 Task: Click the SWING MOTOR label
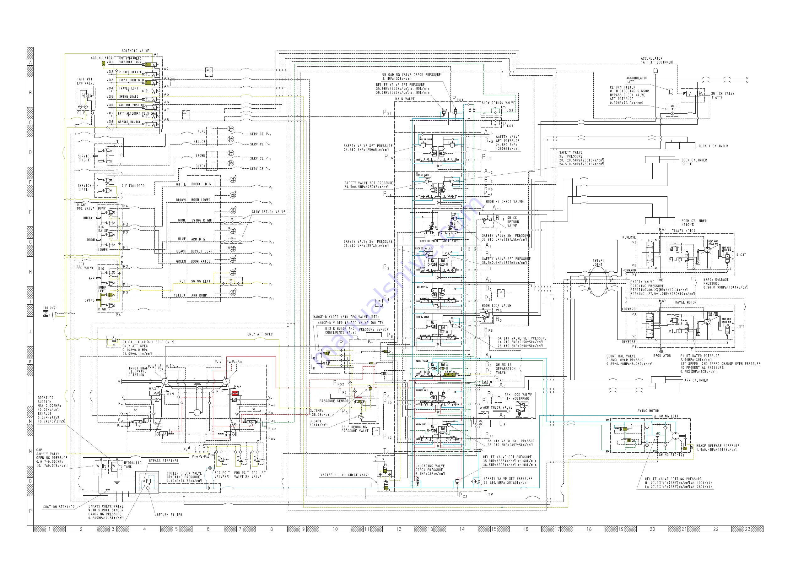(648, 411)
